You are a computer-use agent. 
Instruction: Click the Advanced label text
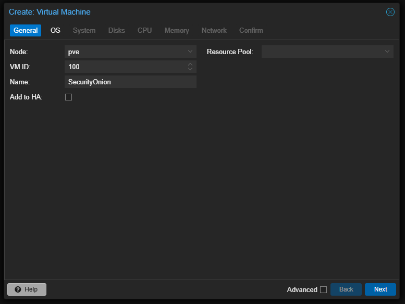coord(302,289)
